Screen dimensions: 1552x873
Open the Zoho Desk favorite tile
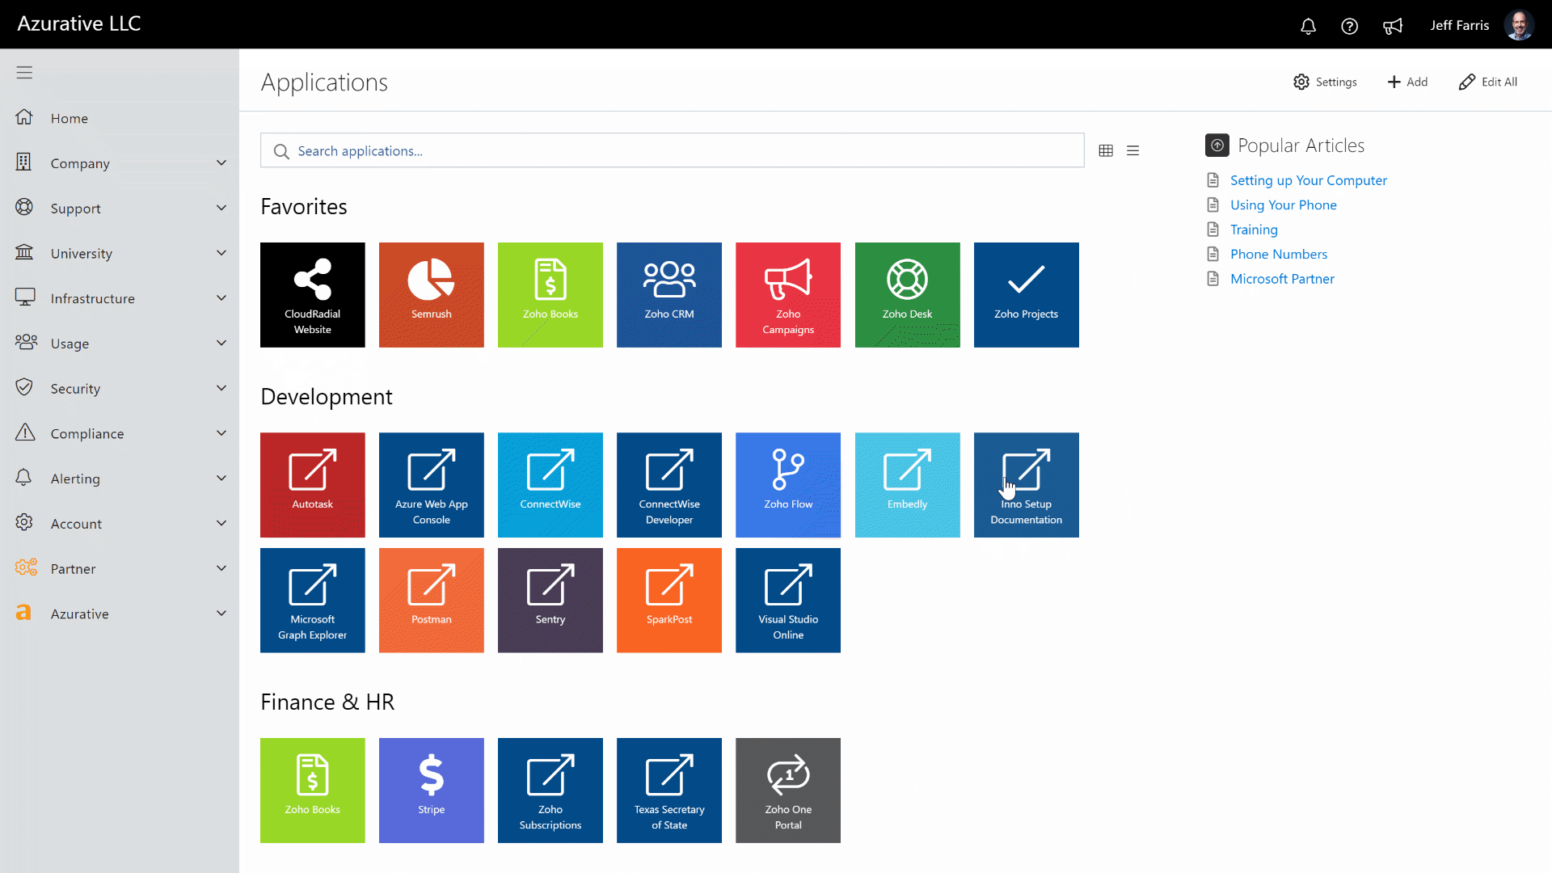(907, 295)
